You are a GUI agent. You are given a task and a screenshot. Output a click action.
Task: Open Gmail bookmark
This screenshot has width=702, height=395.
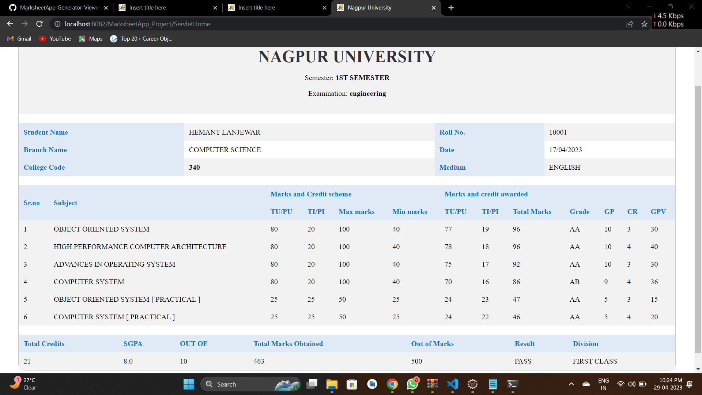pyautogui.click(x=19, y=39)
